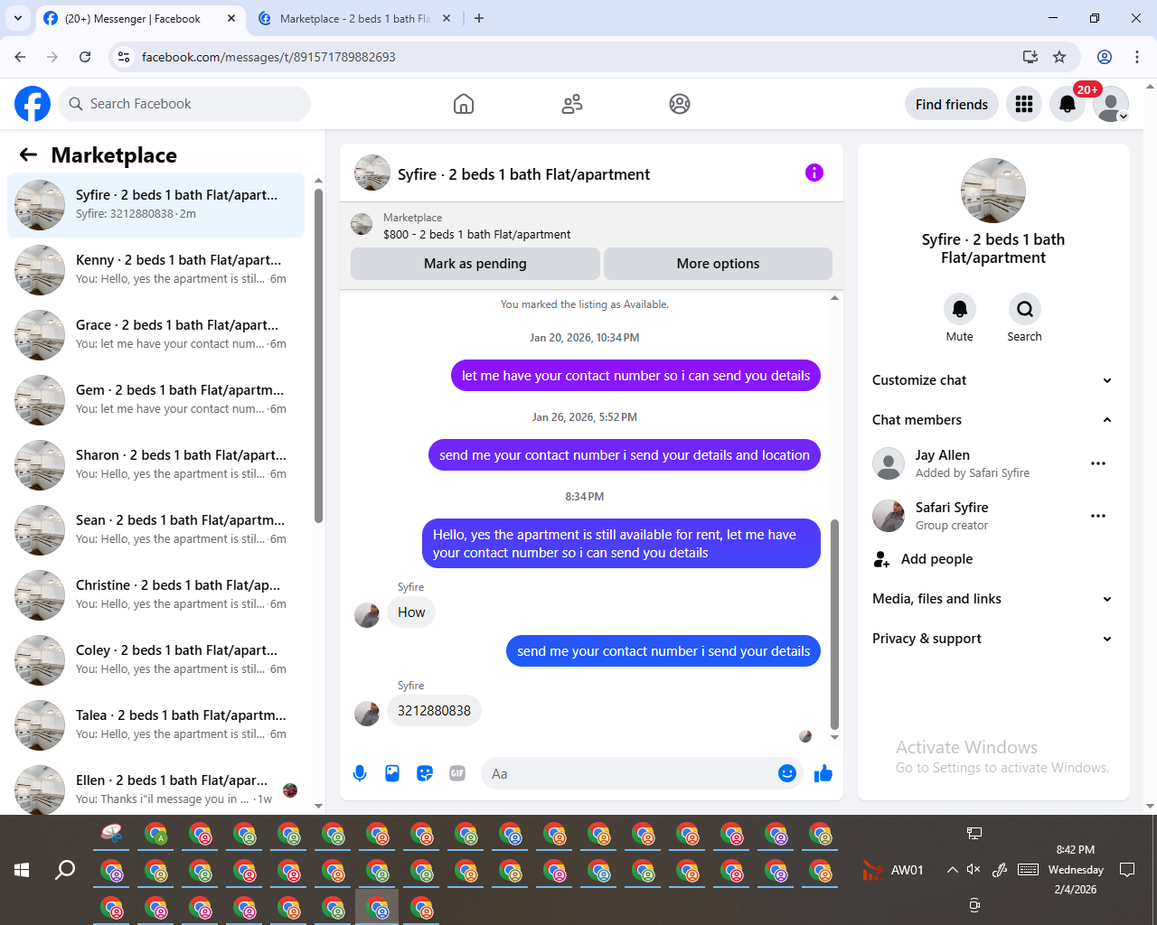The width and height of the screenshot is (1157, 925).
Task: Open the Chrome profile icon
Action: 1105,57
